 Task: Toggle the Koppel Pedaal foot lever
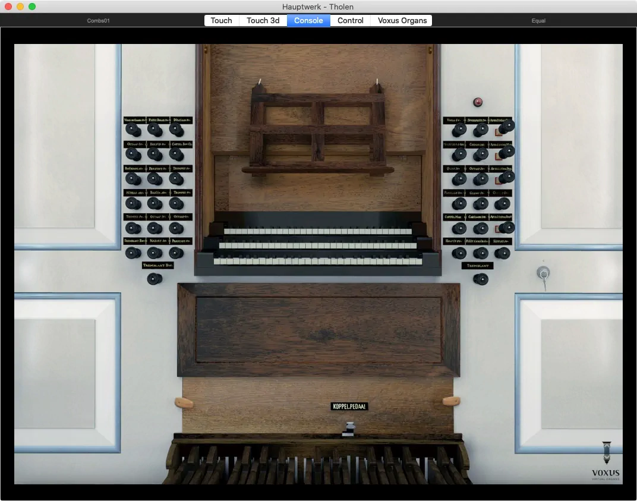(x=349, y=428)
